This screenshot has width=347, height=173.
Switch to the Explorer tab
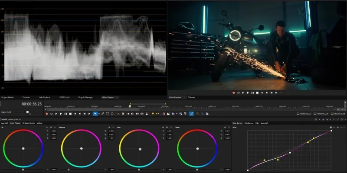pos(26,97)
